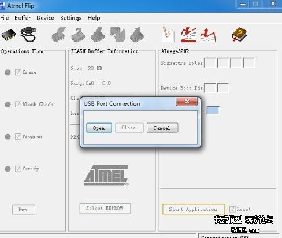The height and width of the screenshot is (238, 282).
Task: Click the Close button in USB dialog
Action: (129, 128)
